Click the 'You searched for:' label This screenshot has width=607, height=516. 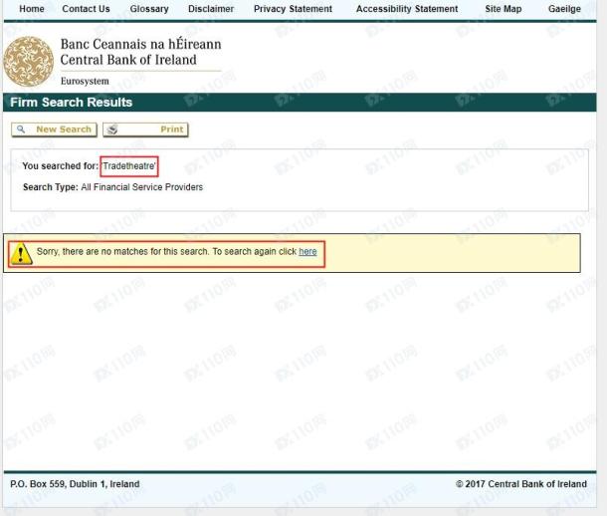click(x=61, y=166)
